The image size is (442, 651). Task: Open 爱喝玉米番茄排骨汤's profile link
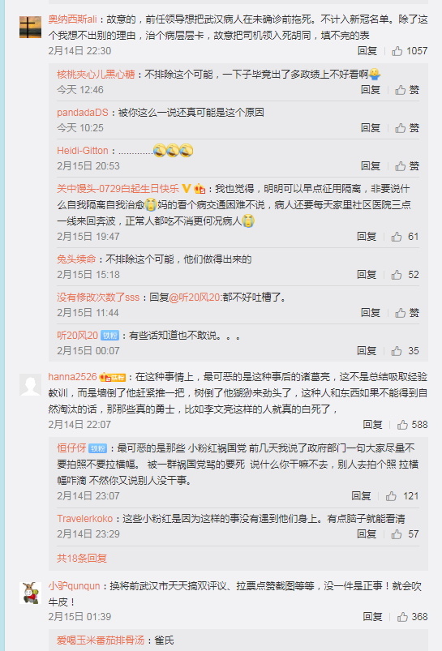(101, 640)
